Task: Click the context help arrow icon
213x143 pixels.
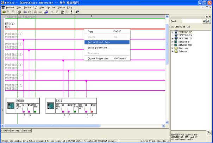Action: coord(77,12)
